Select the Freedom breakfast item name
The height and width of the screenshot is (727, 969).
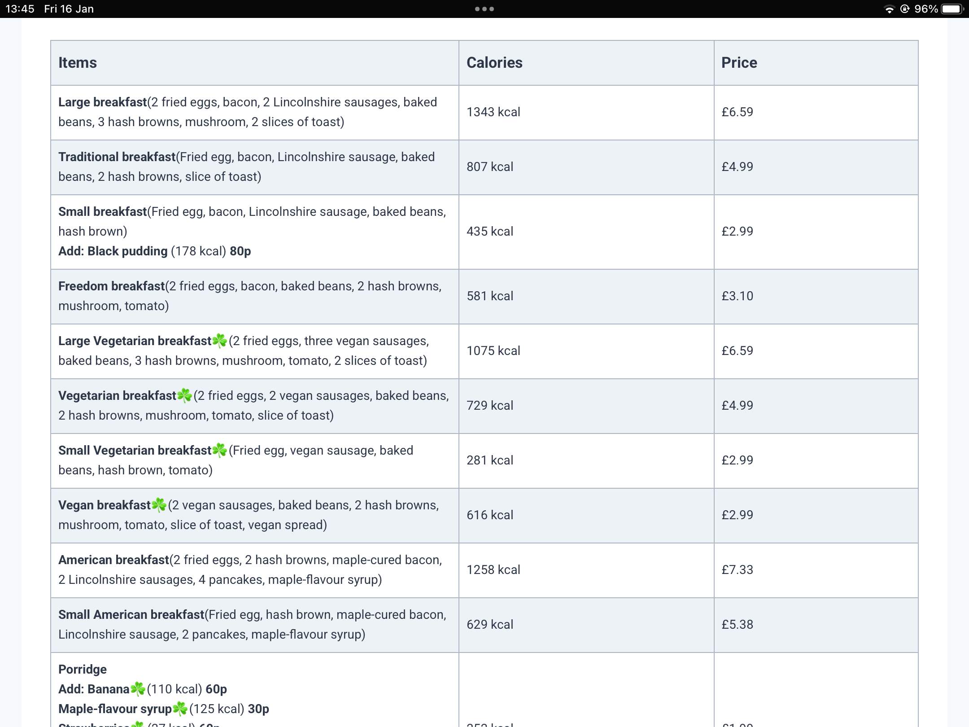click(111, 286)
